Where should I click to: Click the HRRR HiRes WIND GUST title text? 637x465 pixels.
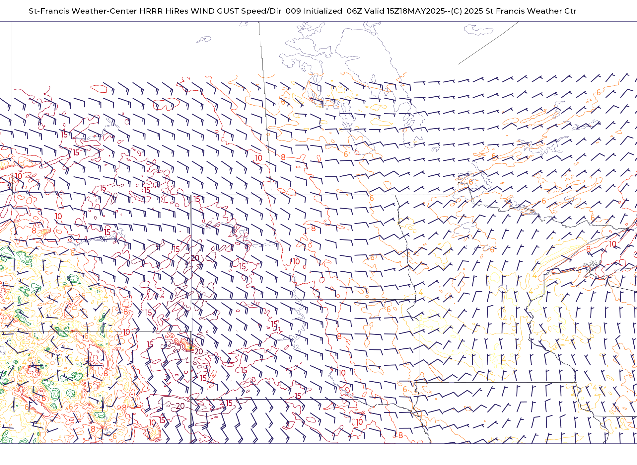pos(189,11)
